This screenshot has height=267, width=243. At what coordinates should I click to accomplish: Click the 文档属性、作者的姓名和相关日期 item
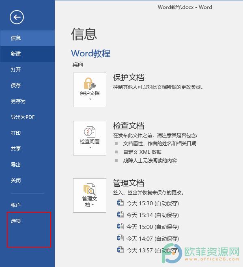pyautogui.click(x=160, y=143)
